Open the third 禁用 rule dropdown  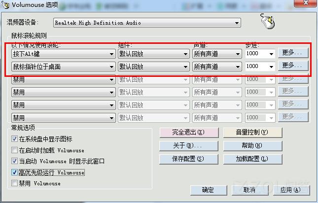click(x=64, y=105)
